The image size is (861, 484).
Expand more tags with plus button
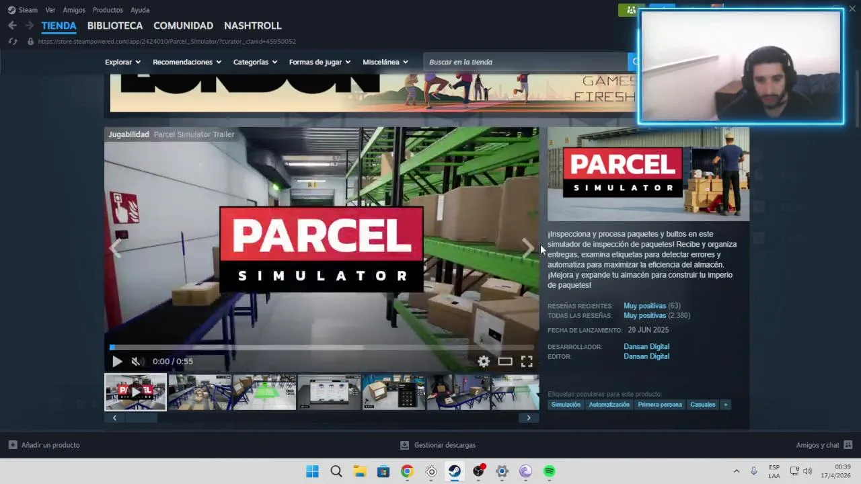(725, 405)
